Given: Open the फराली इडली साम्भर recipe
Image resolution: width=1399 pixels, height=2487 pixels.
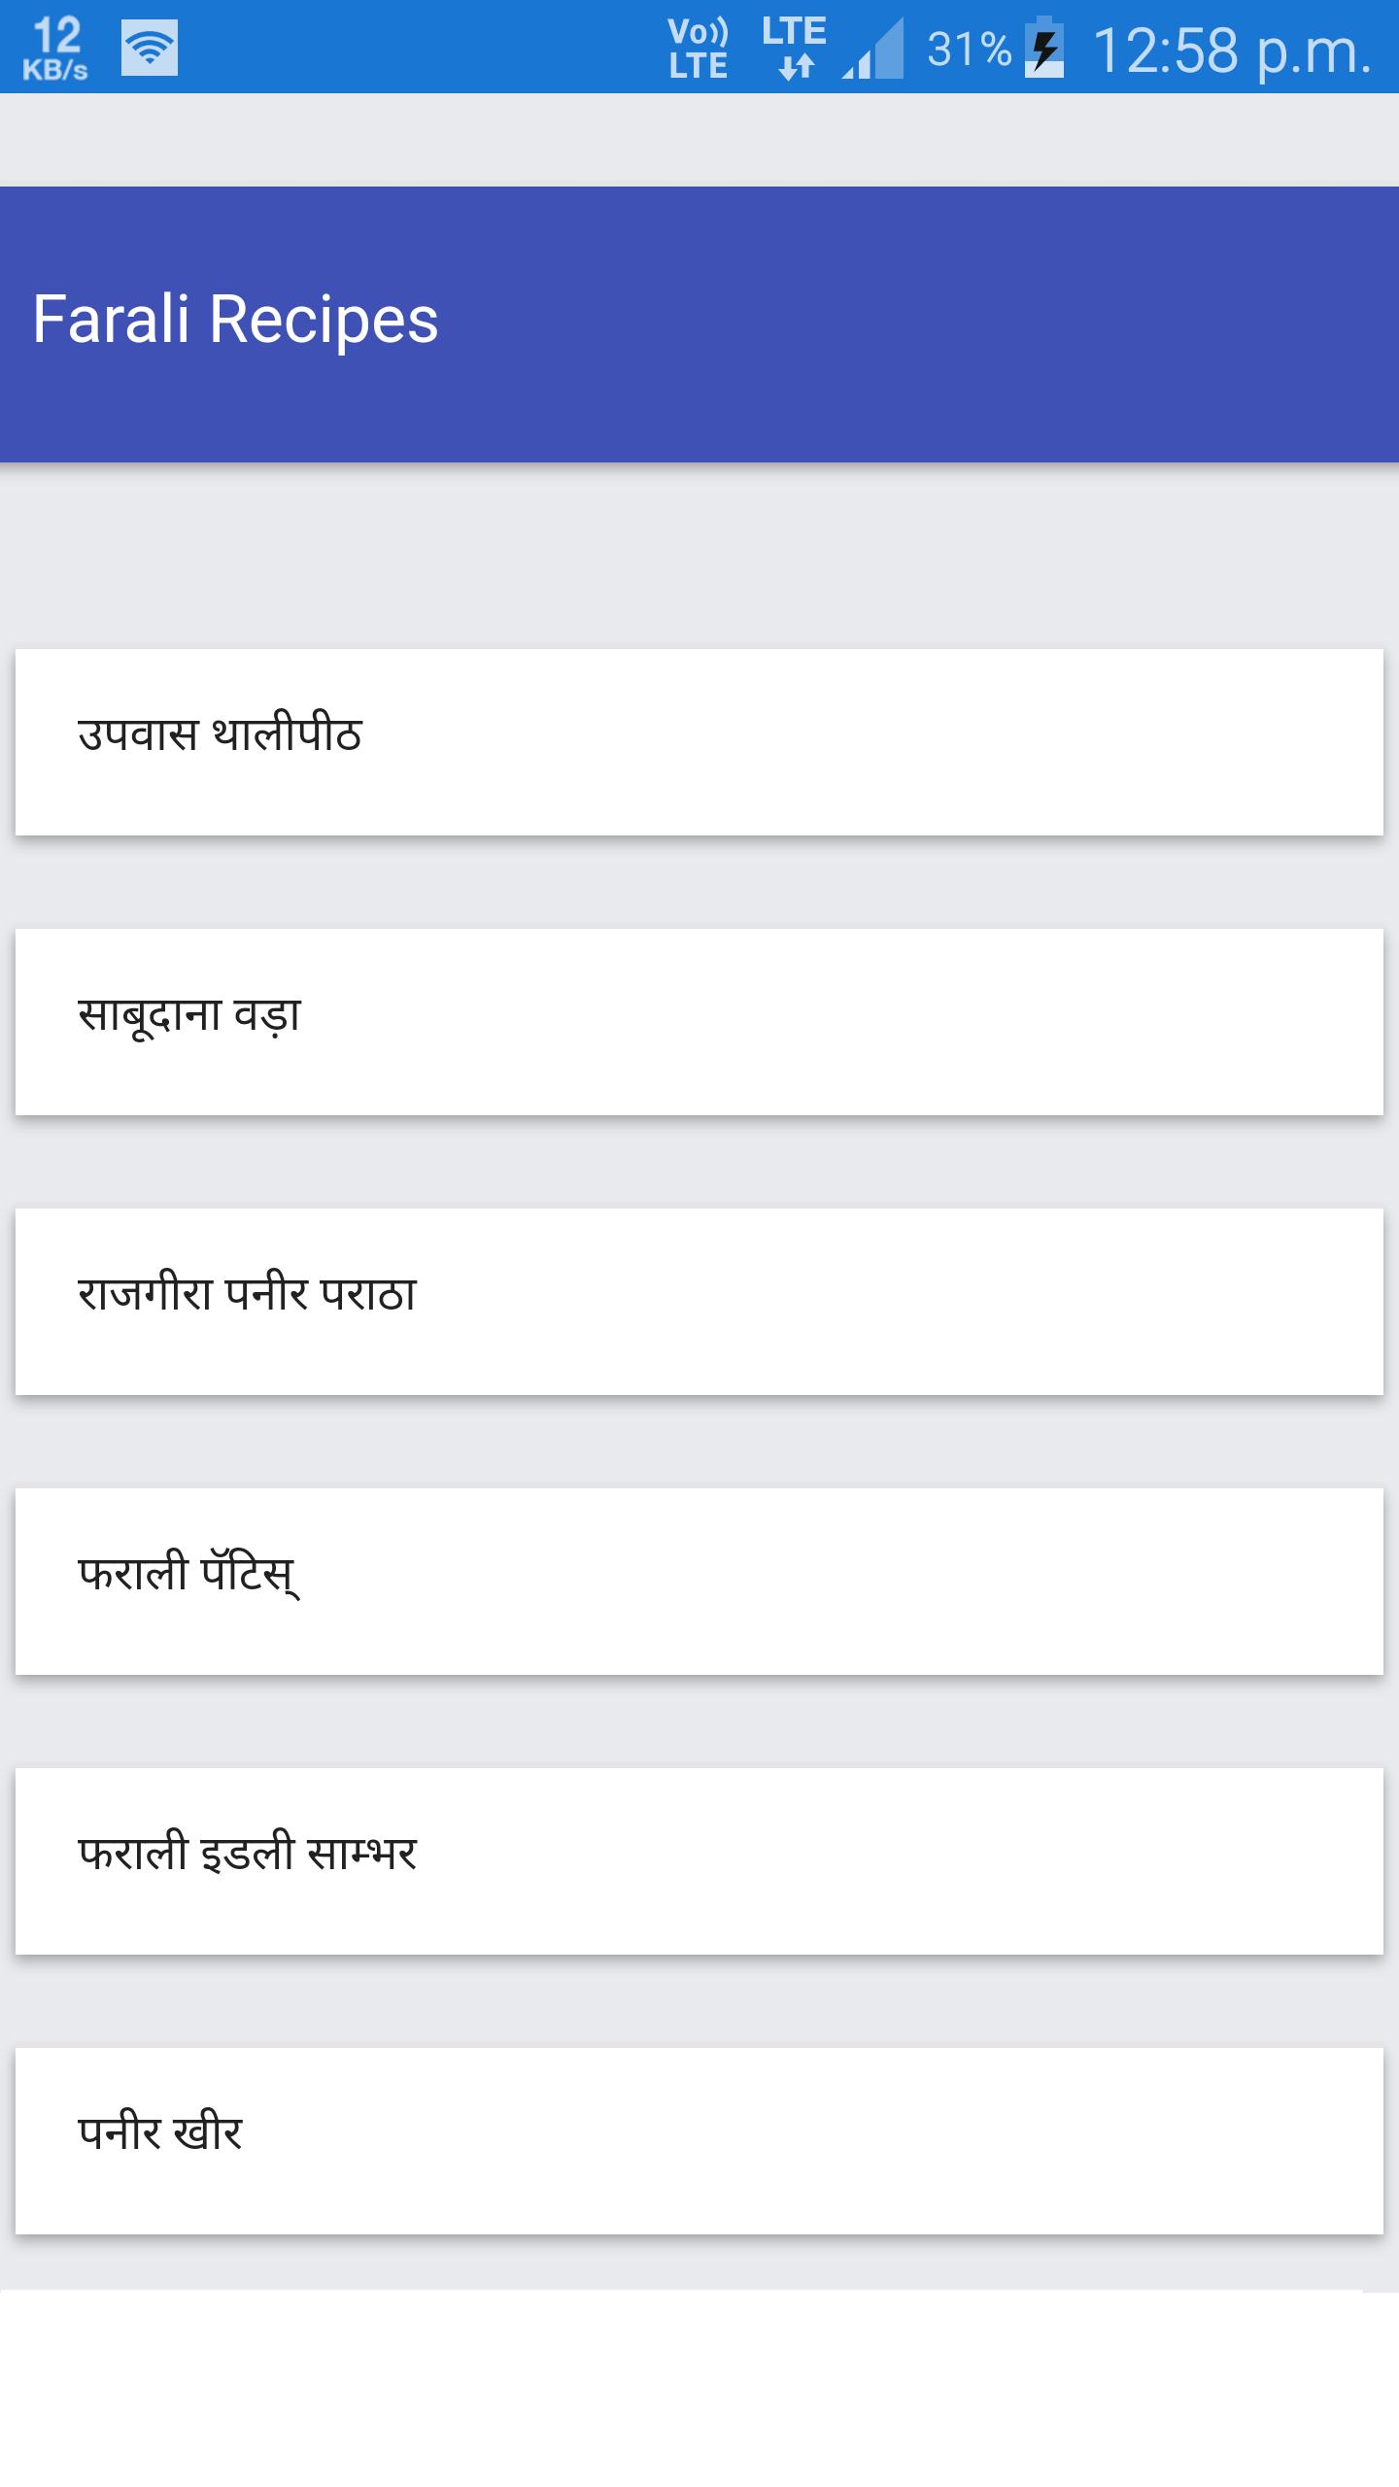Looking at the screenshot, I should (699, 1860).
